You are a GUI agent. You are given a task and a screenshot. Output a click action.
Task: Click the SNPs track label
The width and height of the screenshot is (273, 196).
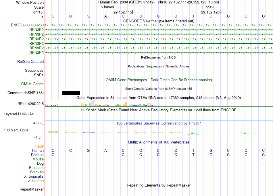[39, 75]
